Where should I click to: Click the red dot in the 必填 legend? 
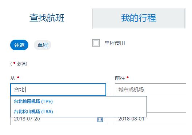point(14,63)
